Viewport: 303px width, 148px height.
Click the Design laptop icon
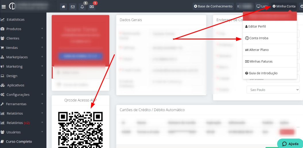(3, 76)
